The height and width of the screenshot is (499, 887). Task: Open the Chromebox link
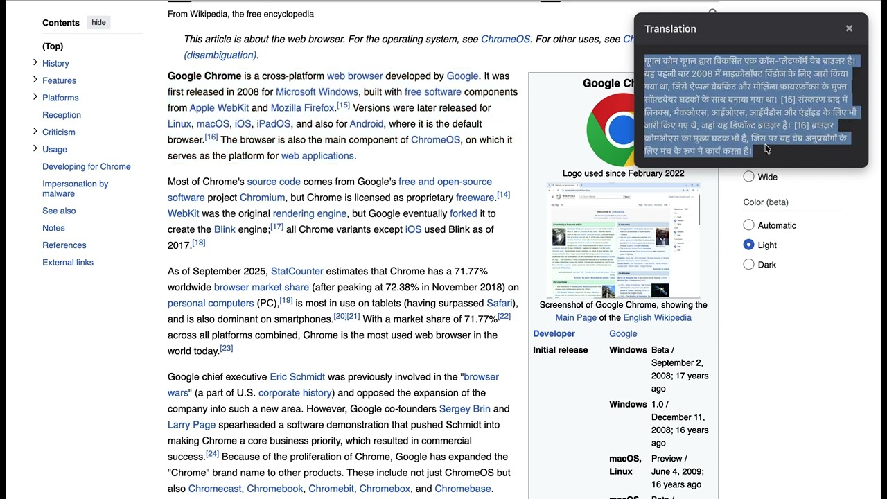tap(385, 489)
